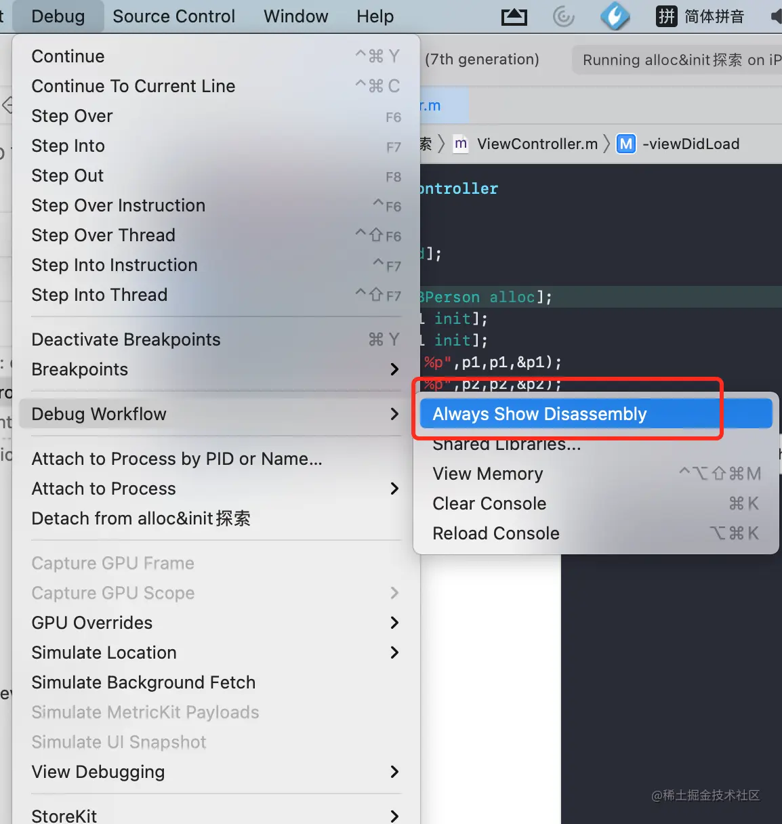
Task: Toggle Always Show Disassembly
Action: point(596,414)
